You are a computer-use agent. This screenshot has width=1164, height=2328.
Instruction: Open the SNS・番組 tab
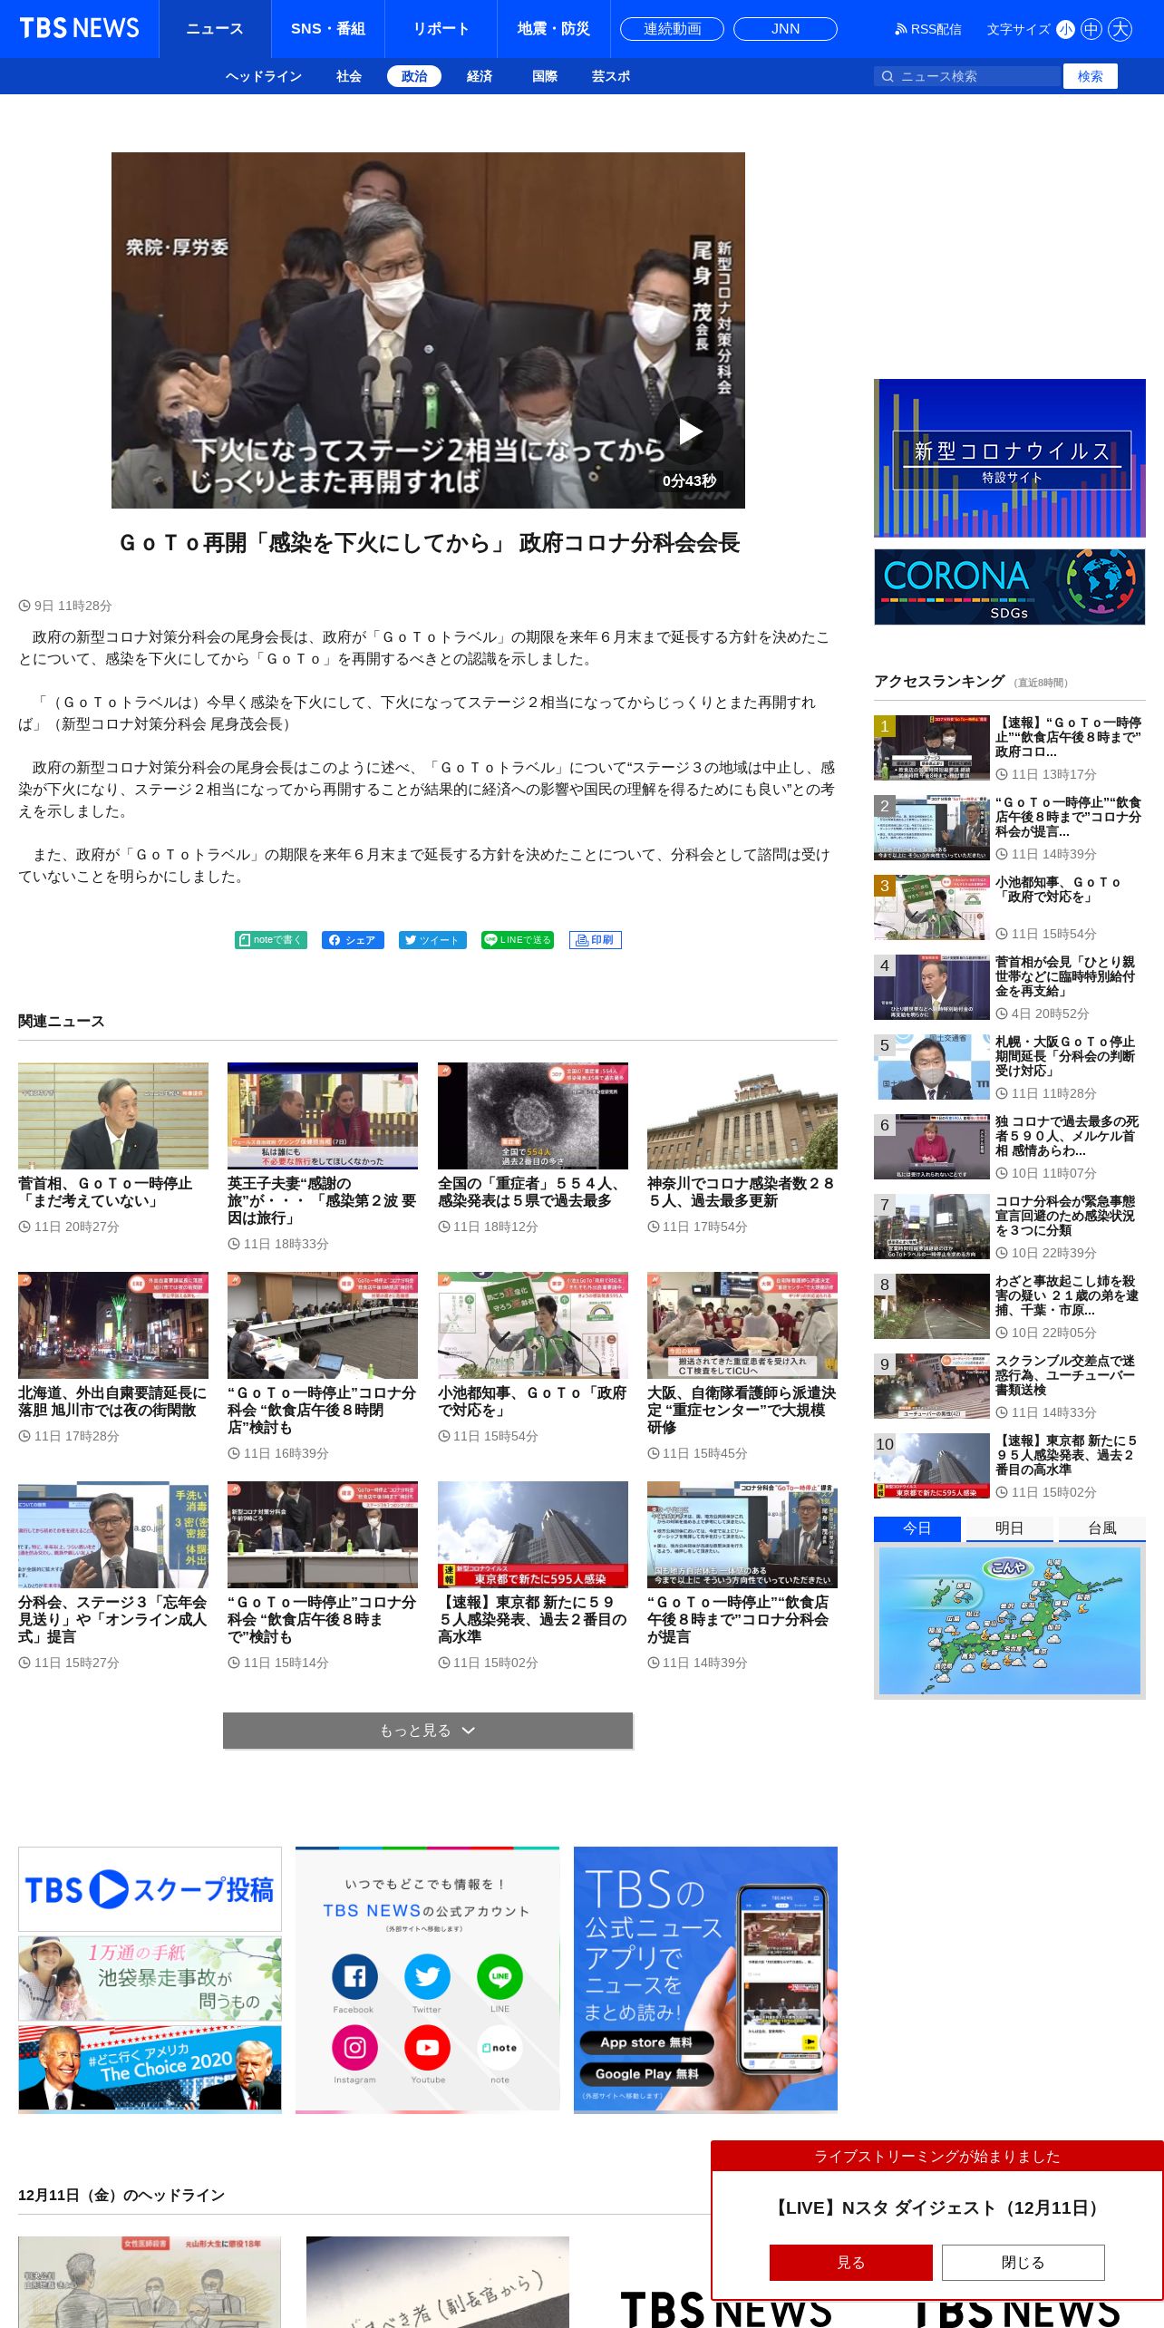[x=328, y=29]
